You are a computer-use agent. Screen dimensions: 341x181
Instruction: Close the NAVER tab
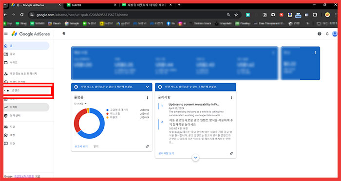(115, 5)
